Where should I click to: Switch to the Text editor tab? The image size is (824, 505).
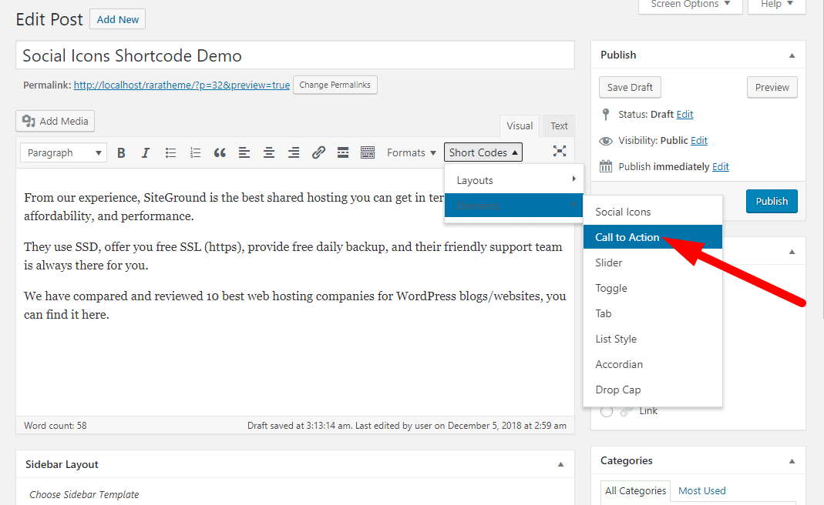(559, 126)
